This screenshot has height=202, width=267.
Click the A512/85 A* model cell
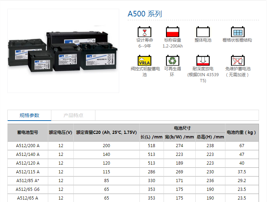pos(28,180)
